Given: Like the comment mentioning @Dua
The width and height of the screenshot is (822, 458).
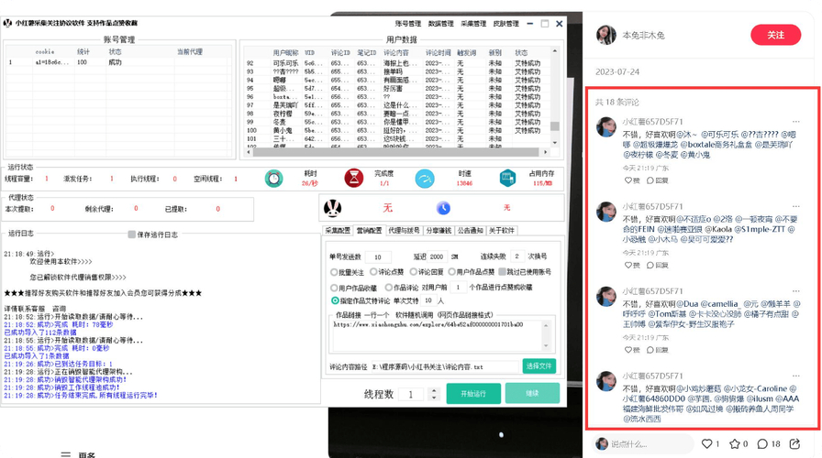Looking at the screenshot, I should [x=632, y=350].
